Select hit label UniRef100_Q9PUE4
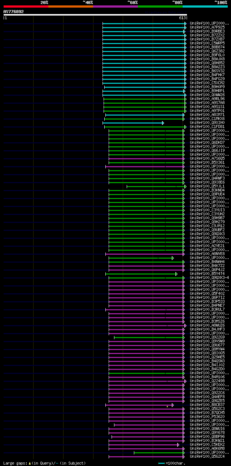The width and height of the screenshot is (231, 466). pos(207,194)
